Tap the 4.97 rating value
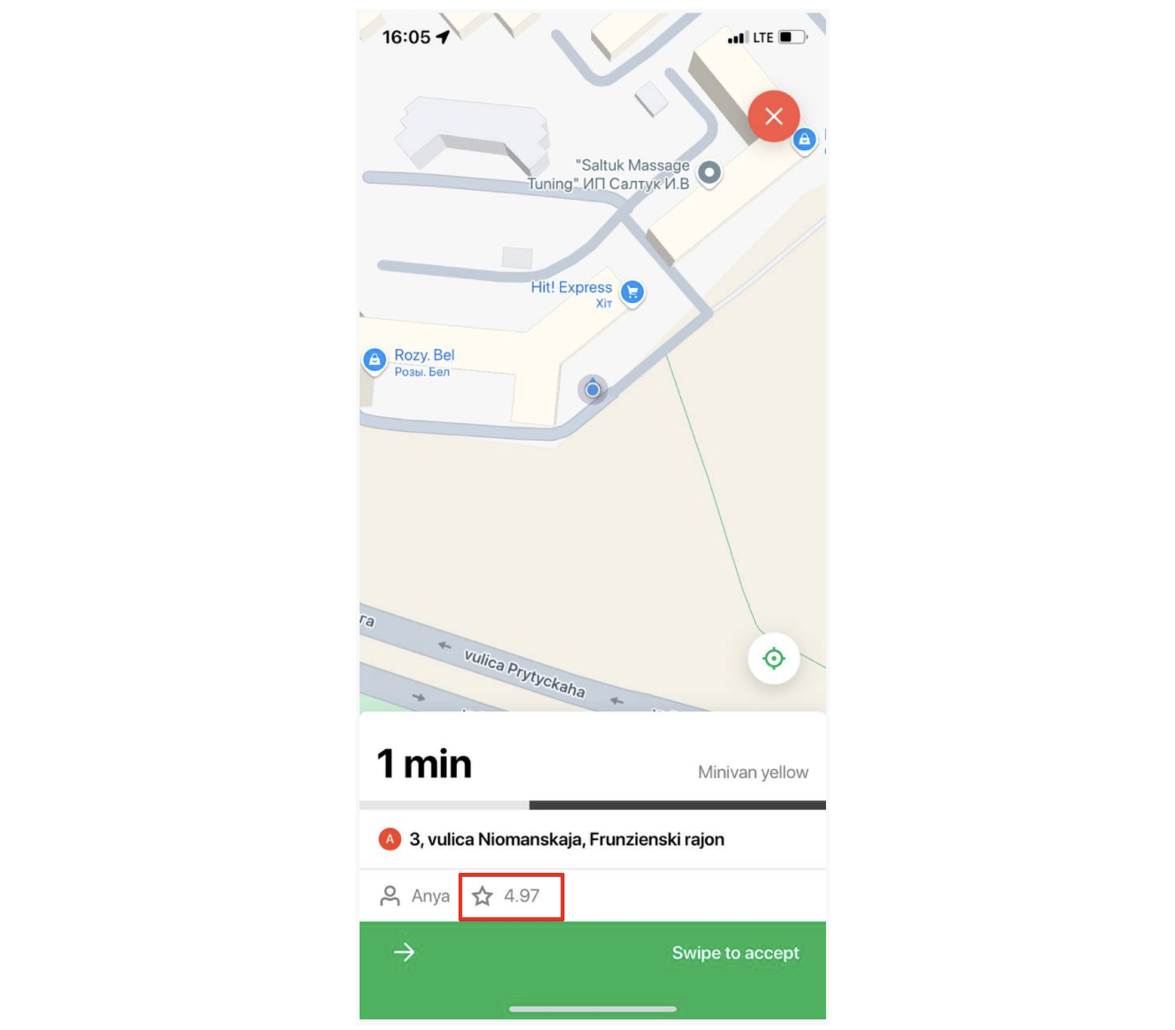The height and width of the screenshot is (1030, 1175). (x=521, y=896)
